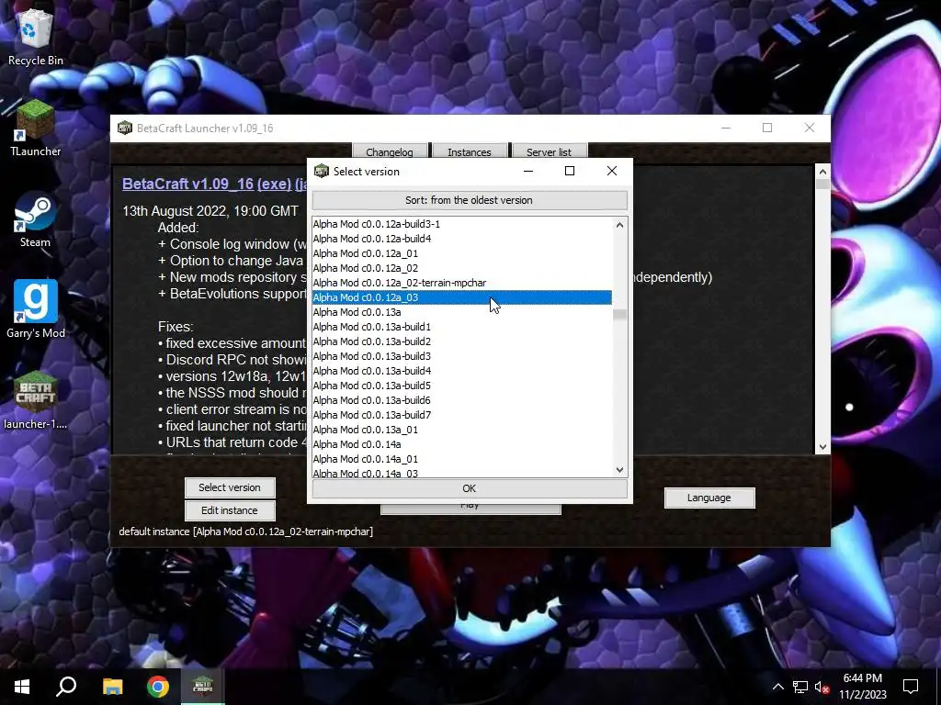Click the BetaCraft Launcher title bar icon
This screenshot has height=705, width=941.
pos(125,129)
